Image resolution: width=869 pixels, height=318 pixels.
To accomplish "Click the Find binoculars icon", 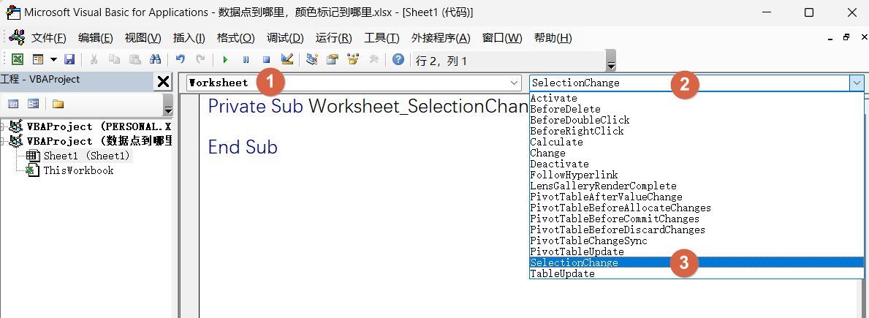I will pos(155,60).
